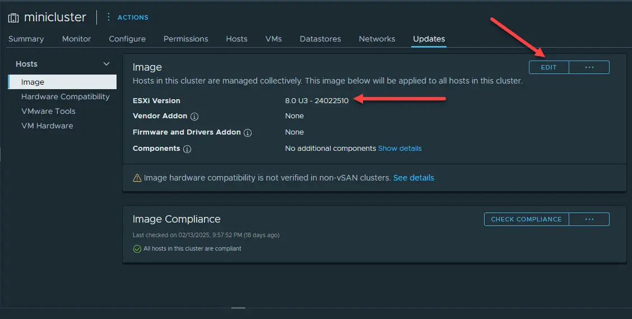Open the ACTIONS menu
This screenshot has height=319, width=632.
(x=133, y=17)
